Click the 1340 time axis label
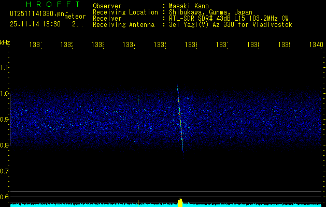Image resolution: width=326 pixels, height=207 pixels. point(315,45)
